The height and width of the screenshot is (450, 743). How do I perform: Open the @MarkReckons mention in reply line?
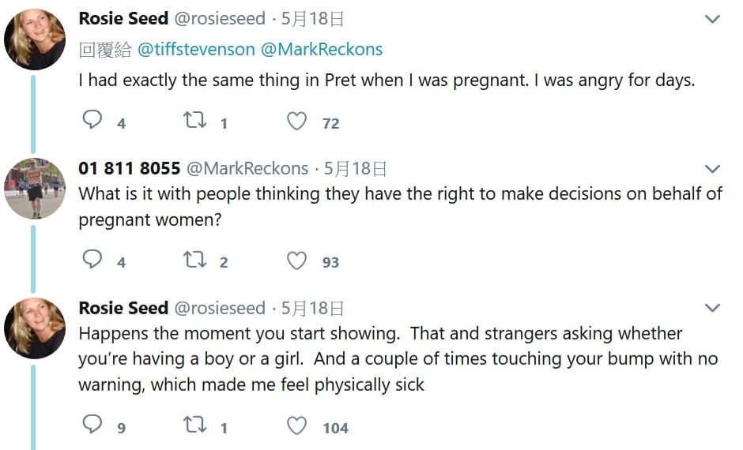321,50
